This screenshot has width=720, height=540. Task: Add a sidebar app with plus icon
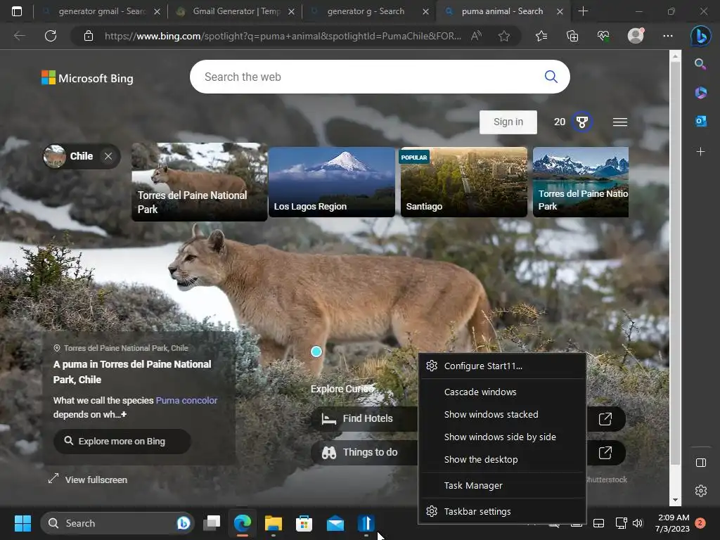(x=701, y=151)
